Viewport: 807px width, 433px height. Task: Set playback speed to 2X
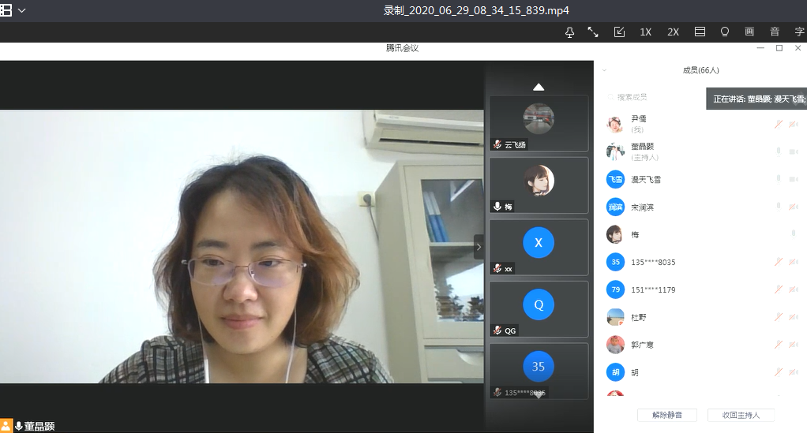click(x=673, y=32)
